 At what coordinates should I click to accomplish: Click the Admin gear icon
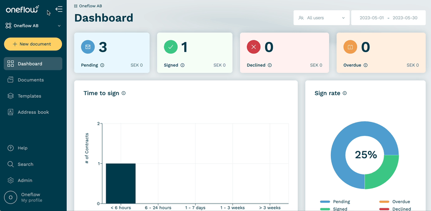10,180
